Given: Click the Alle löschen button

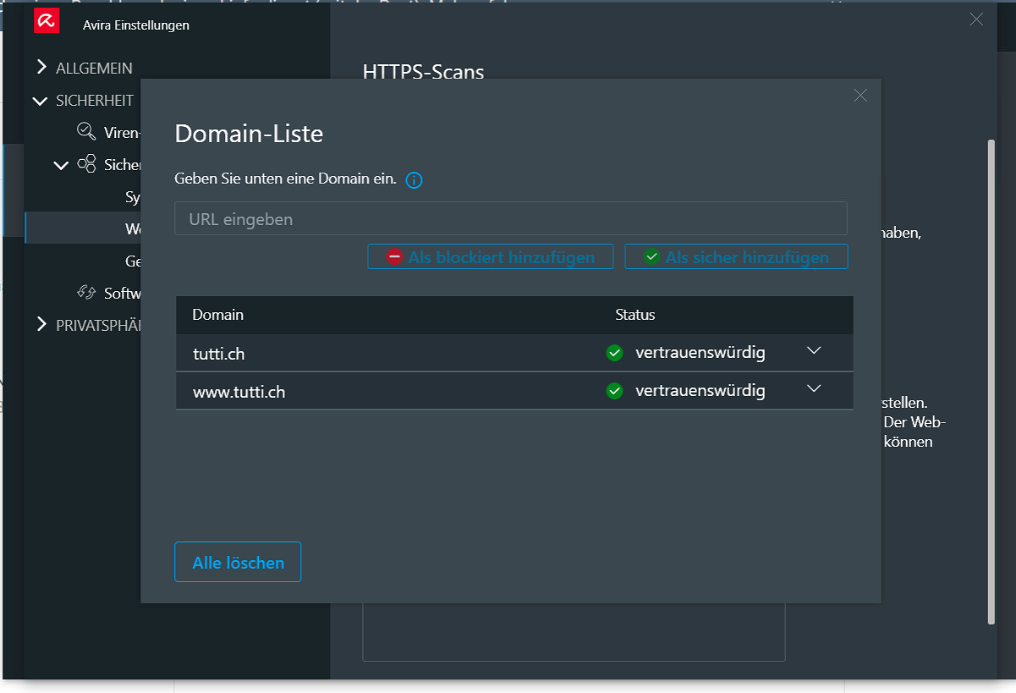Looking at the screenshot, I should coord(238,562).
